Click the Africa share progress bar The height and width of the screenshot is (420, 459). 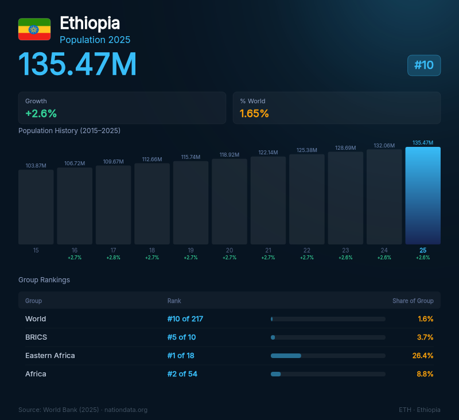click(x=328, y=374)
